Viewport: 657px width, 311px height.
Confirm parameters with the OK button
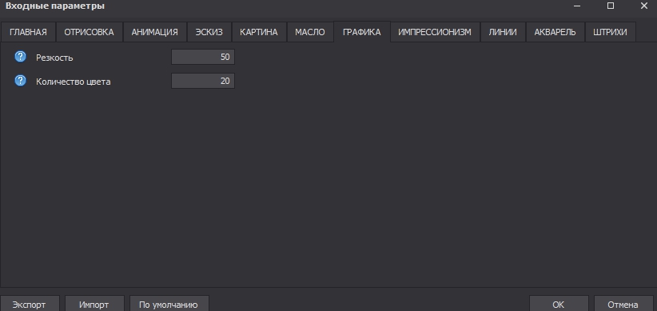click(x=559, y=305)
